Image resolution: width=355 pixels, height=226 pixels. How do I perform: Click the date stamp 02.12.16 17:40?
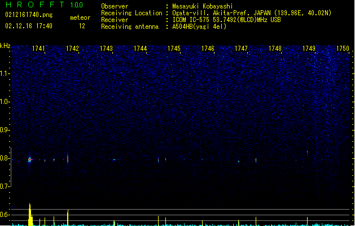[29, 26]
